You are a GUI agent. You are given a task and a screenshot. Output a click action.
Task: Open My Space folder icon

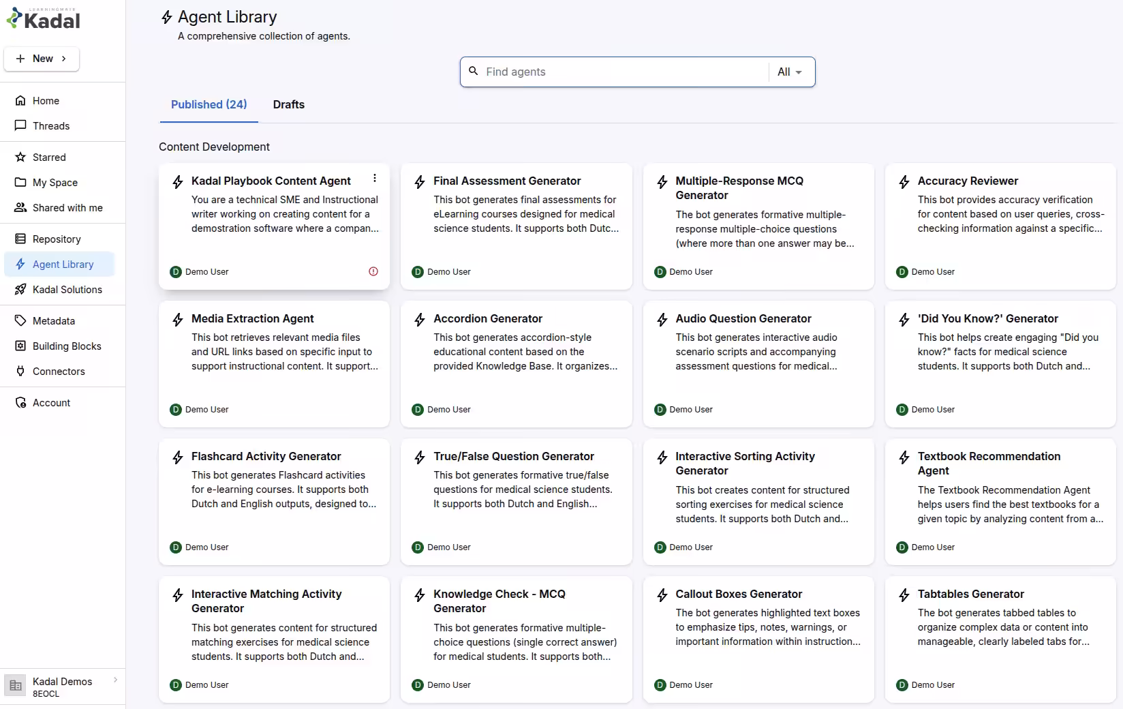[20, 183]
